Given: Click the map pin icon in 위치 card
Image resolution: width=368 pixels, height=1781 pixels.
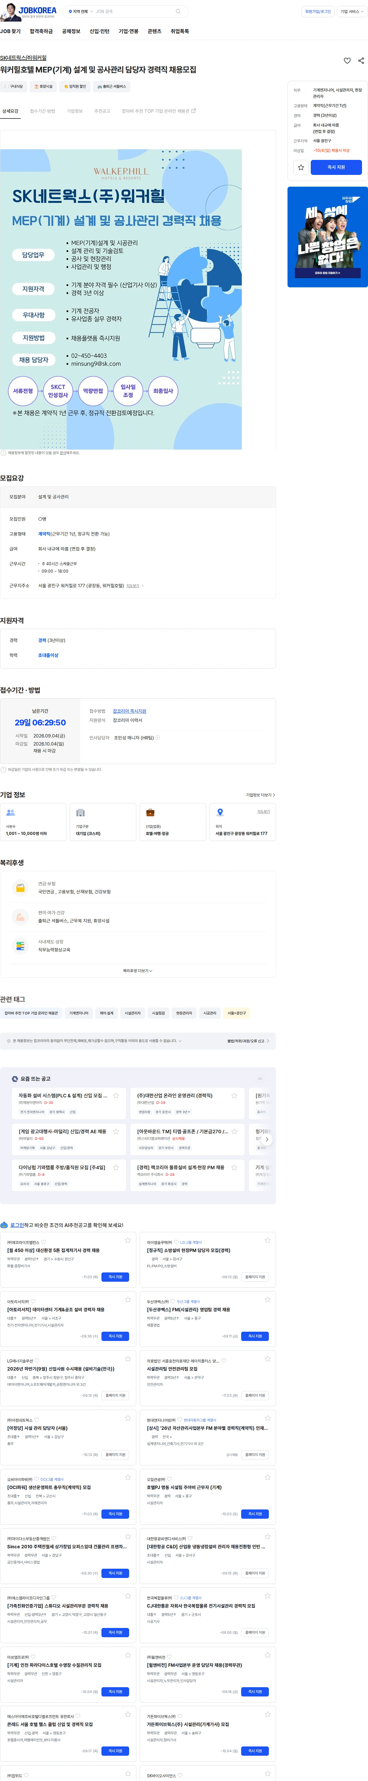Looking at the screenshot, I should point(220,812).
